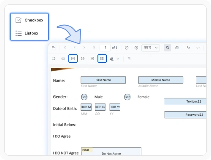This screenshot has height=160, width=211.
Task: Click the 'I DO Agree' text
Action: click(62, 136)
